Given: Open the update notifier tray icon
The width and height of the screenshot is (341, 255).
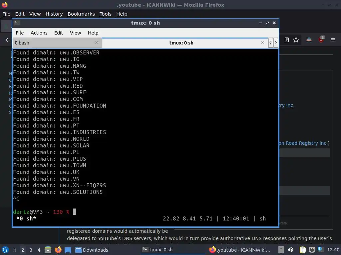Looking at the screenshot, I should [320, 249].
